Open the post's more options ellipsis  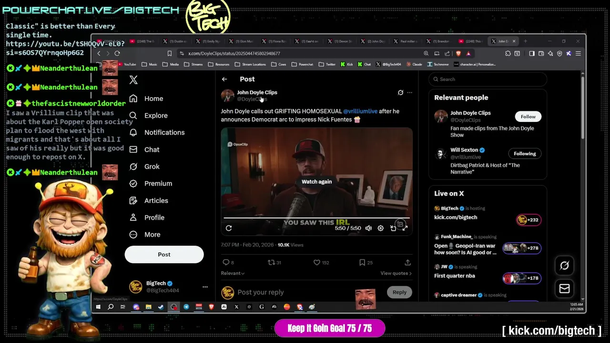[x=409, y=92]
